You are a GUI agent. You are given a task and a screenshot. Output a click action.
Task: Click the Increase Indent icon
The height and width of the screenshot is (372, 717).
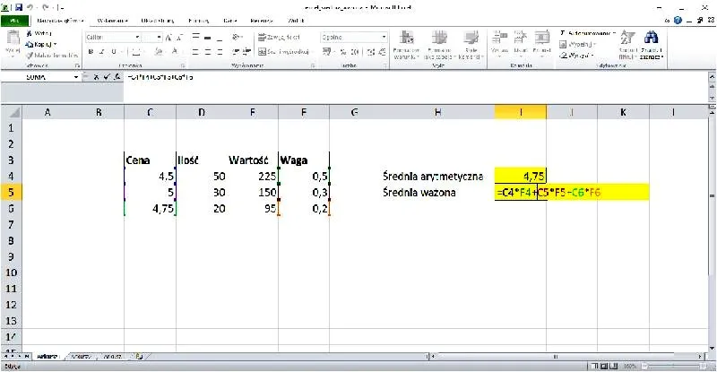point(247,52)
